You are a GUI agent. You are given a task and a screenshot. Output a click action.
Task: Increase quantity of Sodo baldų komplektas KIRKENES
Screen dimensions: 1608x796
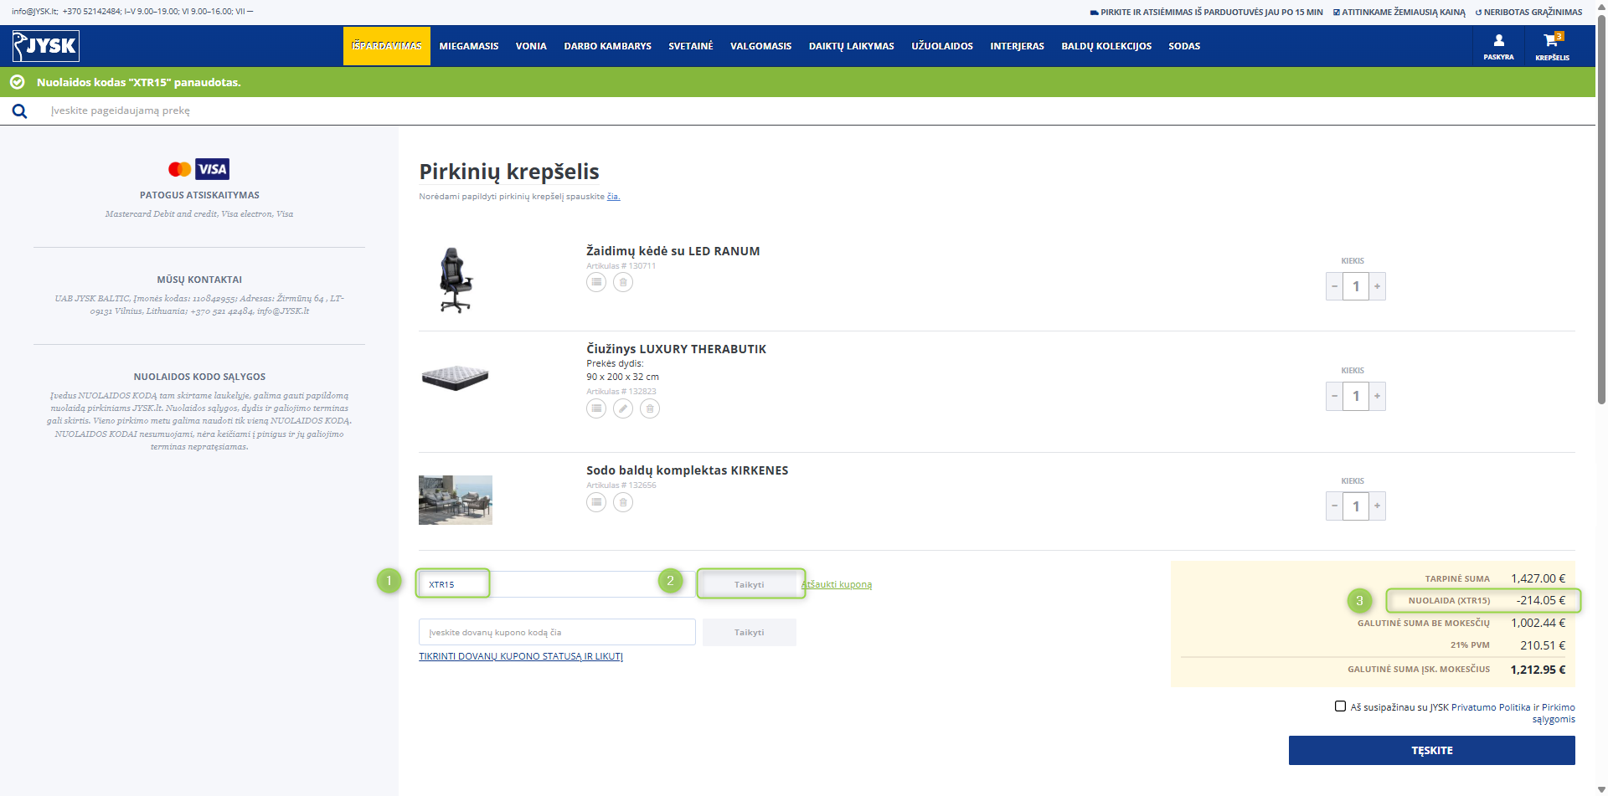(1378, 506)
